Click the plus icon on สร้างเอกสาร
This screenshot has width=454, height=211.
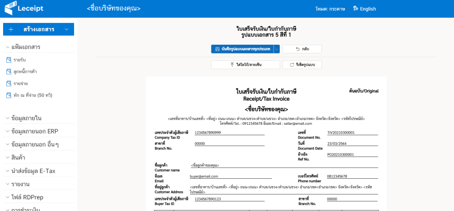pyautogui.click(x=11, y=29)
